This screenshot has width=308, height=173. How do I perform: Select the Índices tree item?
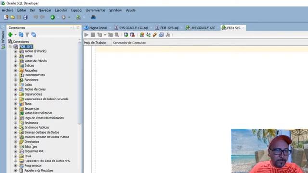click(x=29, y=66)
